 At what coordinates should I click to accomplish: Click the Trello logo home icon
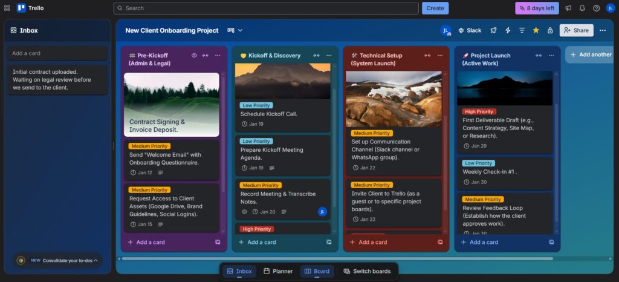(30, 8)
